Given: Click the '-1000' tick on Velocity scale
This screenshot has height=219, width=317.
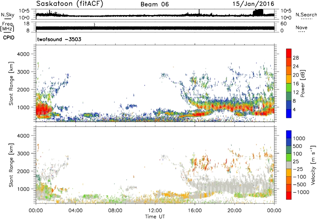Looking at the screenshot, I should pyautogui.click(x=301, y=192).
